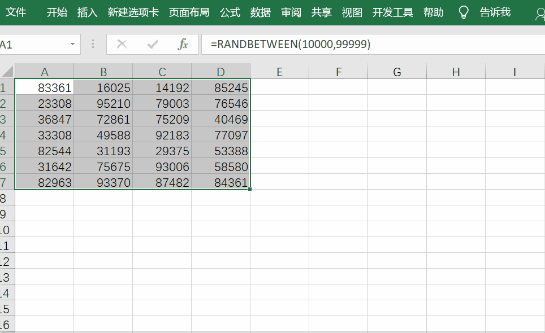
Task: Open Insert Function fx dialog
Action: [x=183, y=44]
